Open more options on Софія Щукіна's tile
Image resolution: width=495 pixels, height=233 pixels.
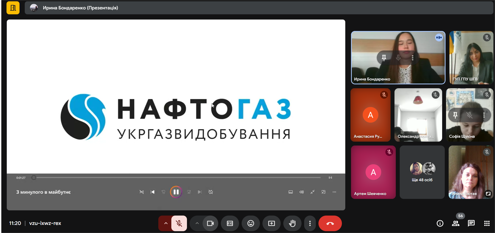484,115
